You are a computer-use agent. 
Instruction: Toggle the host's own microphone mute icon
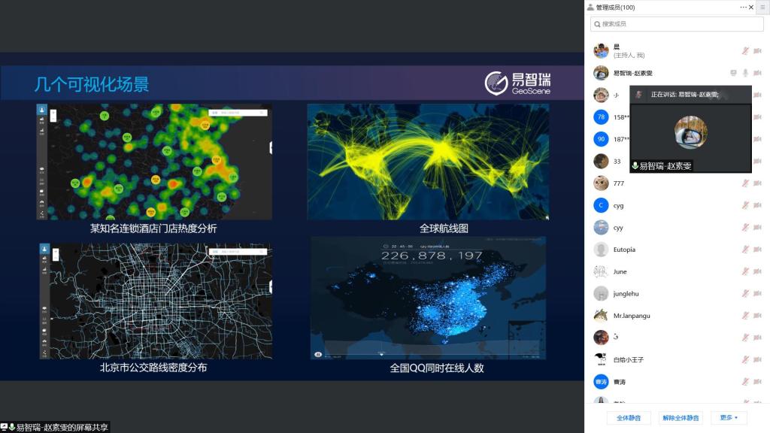[745, 51]
